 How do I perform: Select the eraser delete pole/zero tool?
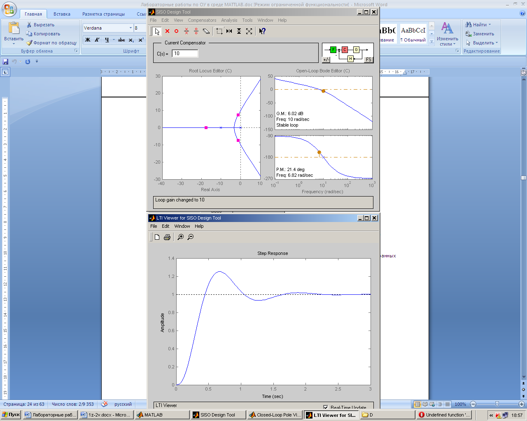(206, 31)
